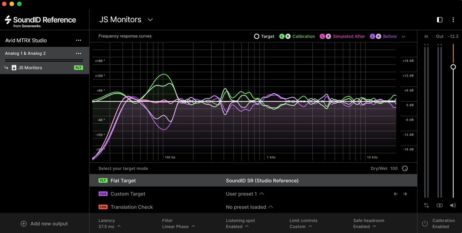
Task: Toggle the sidebar panel layout icon
Action: point(440,20)
